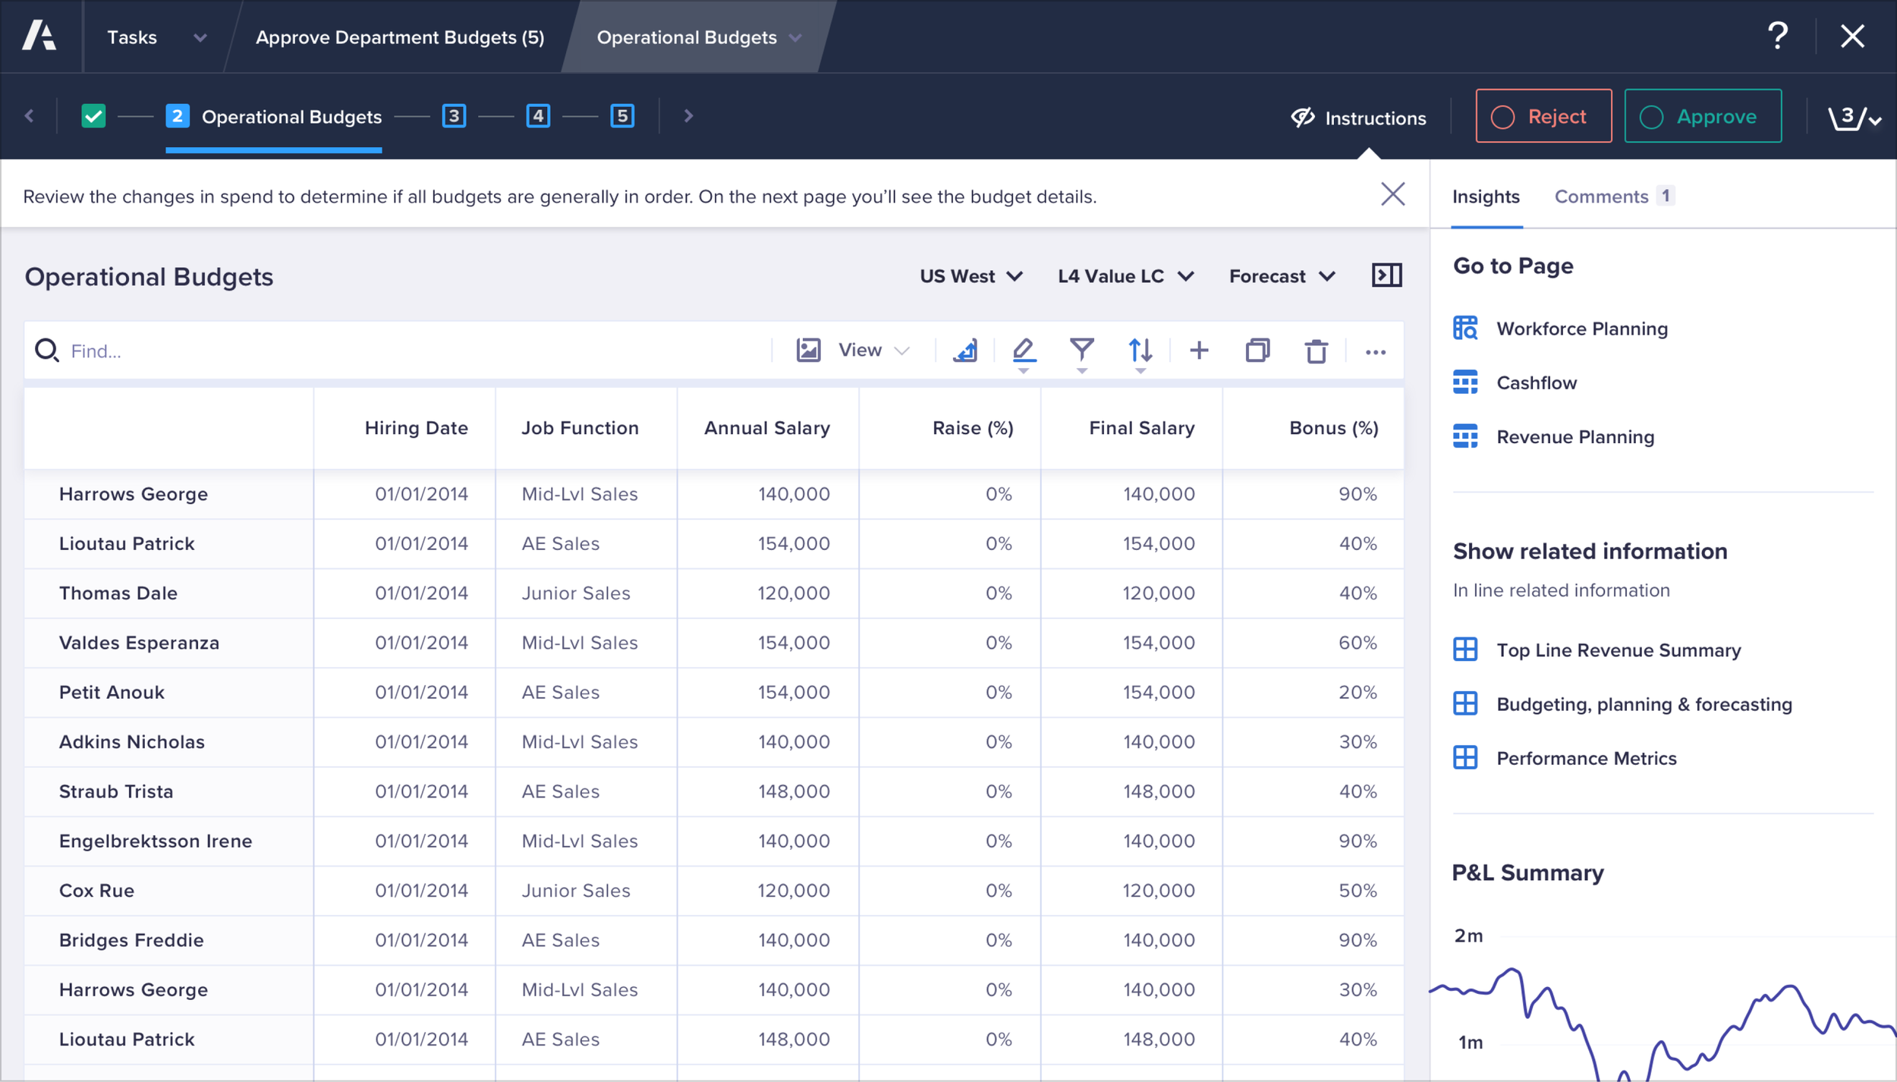
Task: Select the Approve radio button
Action: (x=1651, y=117)
